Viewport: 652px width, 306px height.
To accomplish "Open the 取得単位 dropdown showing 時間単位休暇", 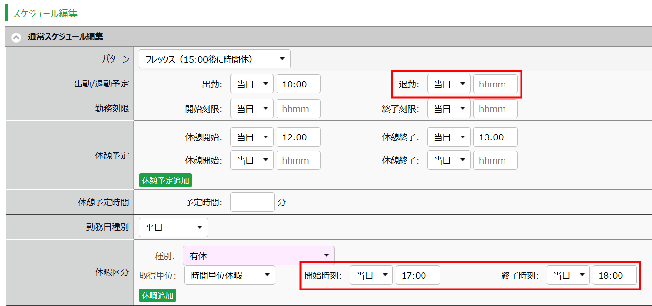I will pos(229,275).
